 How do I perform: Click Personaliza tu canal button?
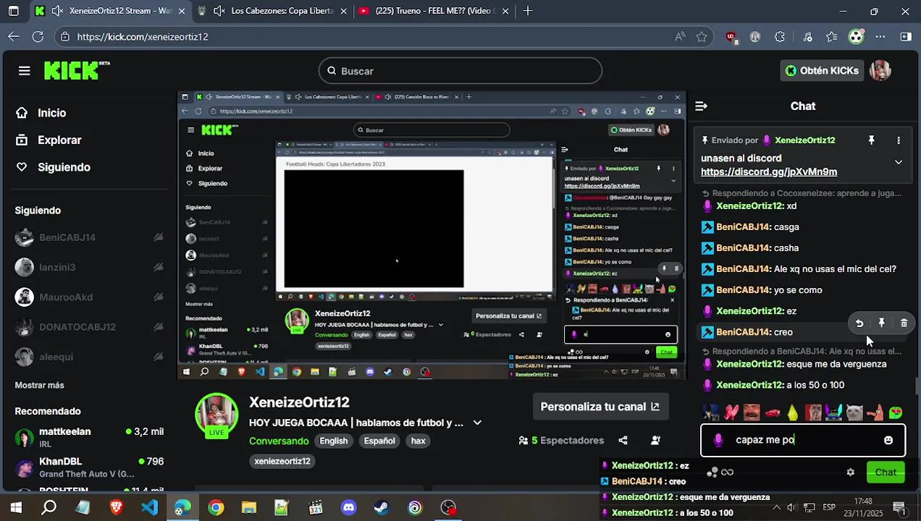click(600, 407)
